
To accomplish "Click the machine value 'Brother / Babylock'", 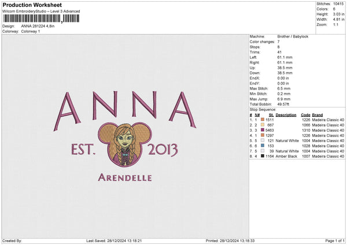I will point(293,36).
